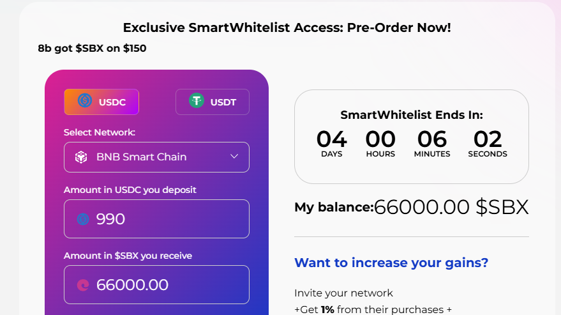The width and height of the screenshot is (561, 315).
Task: Click the 66000.00 SBX receive field
Action: coord(157,284)
